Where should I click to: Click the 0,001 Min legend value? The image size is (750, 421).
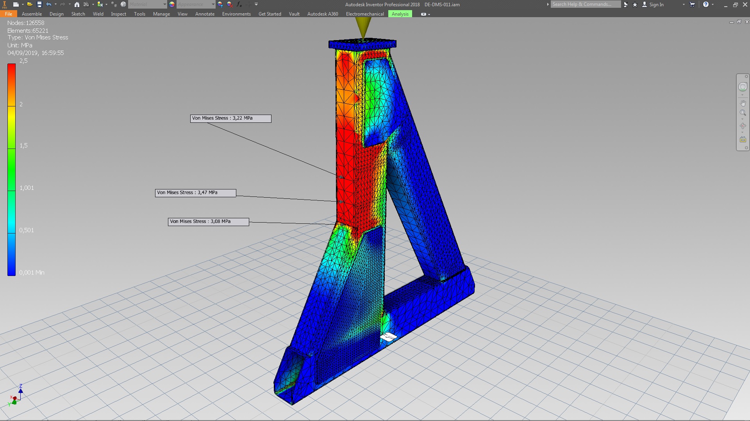point(32,272)
